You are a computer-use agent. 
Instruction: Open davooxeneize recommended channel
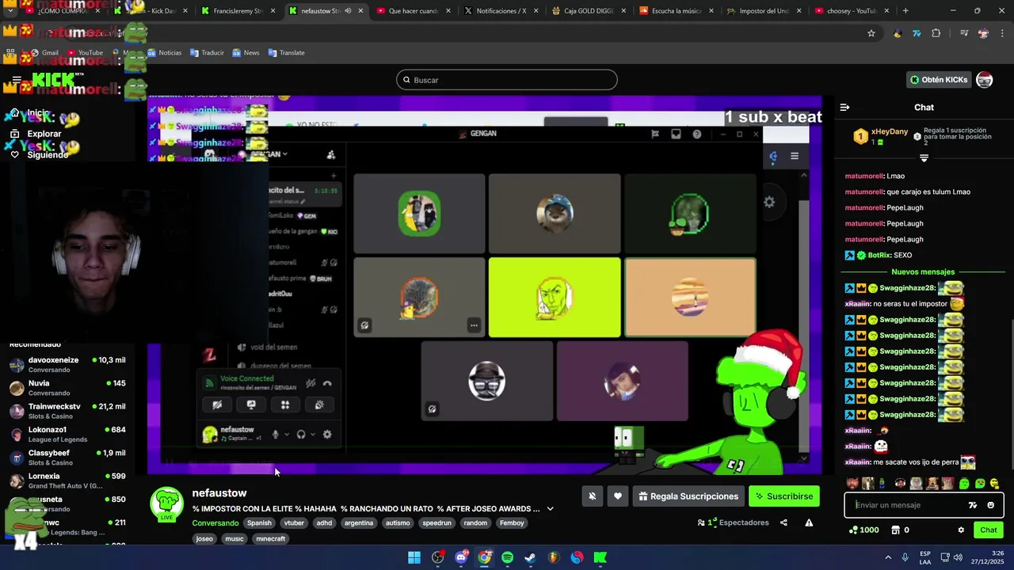(67, 365)
